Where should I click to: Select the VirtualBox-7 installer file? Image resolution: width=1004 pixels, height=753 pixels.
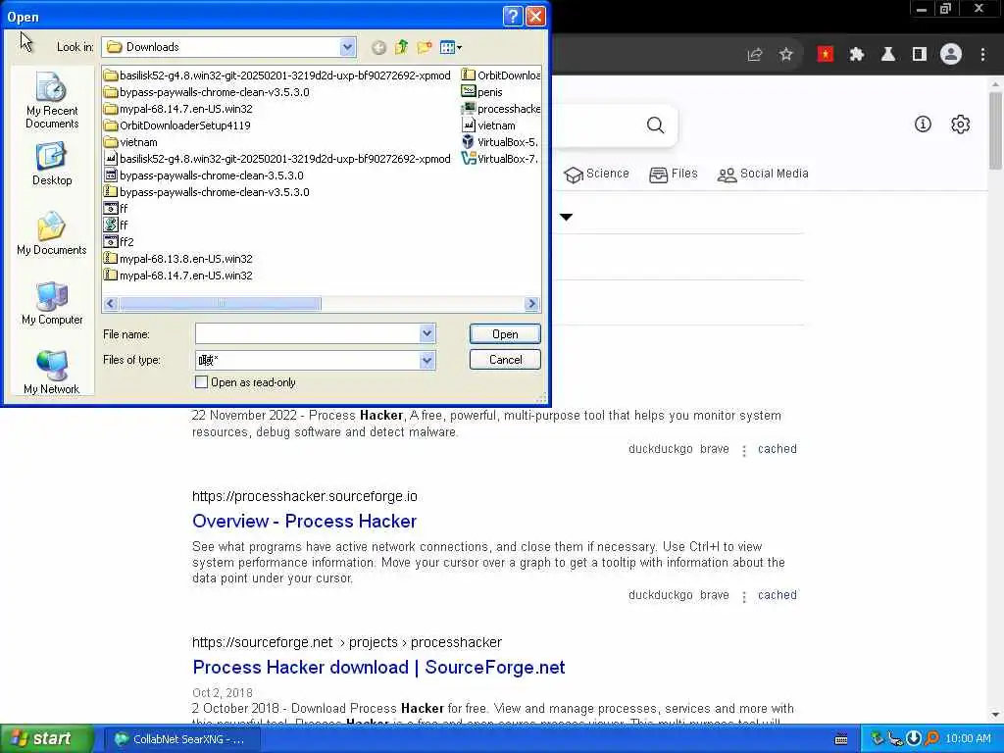pos(500,159)
